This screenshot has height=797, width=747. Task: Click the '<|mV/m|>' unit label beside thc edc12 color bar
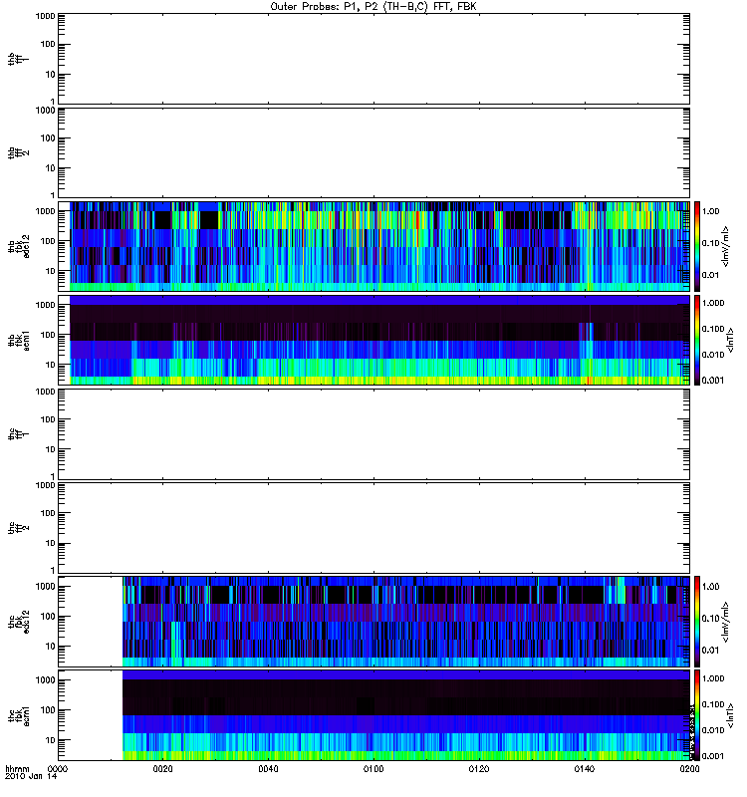[726, 622]
